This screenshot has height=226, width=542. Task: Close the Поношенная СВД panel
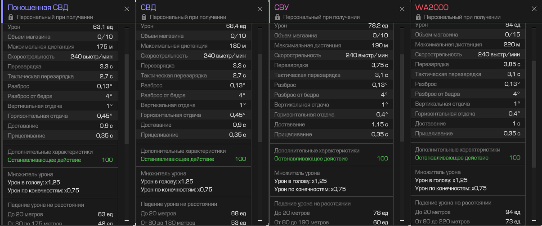[126, 9]
